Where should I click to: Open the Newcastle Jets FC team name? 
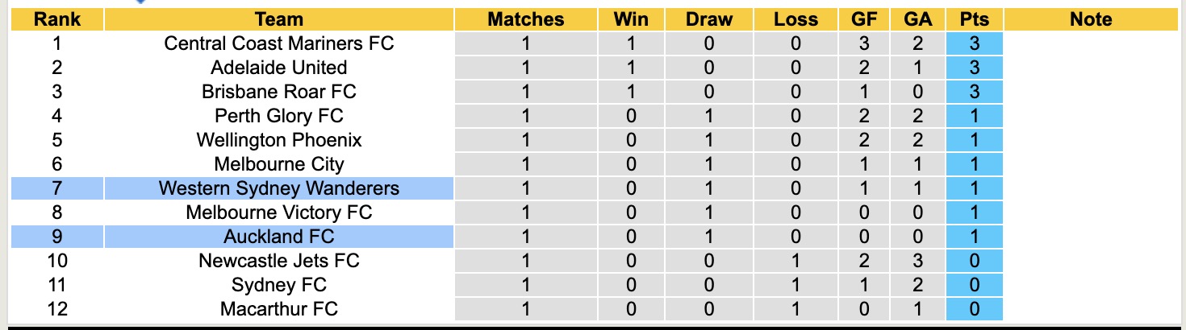tap(278, 261)
